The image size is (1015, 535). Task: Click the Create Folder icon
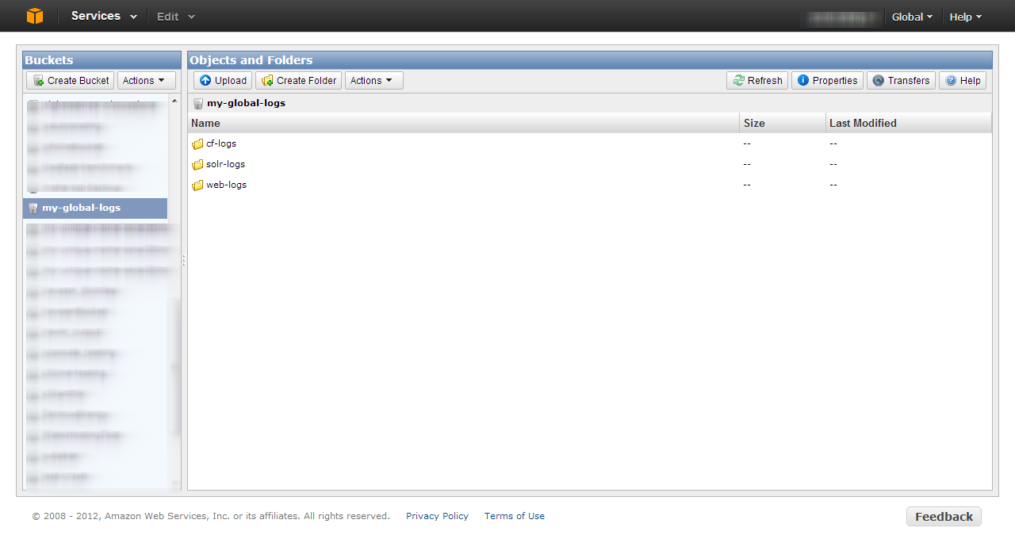pos(269,80)
